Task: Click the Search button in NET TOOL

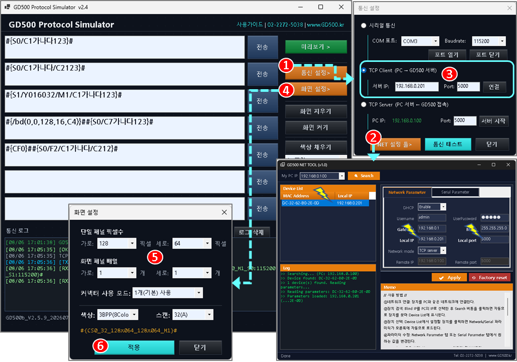Action: click(364, 176)
